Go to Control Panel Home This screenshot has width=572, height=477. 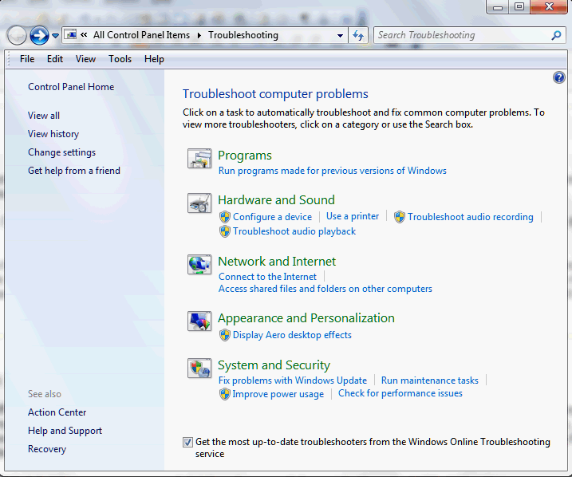click(x=71, y=87)
